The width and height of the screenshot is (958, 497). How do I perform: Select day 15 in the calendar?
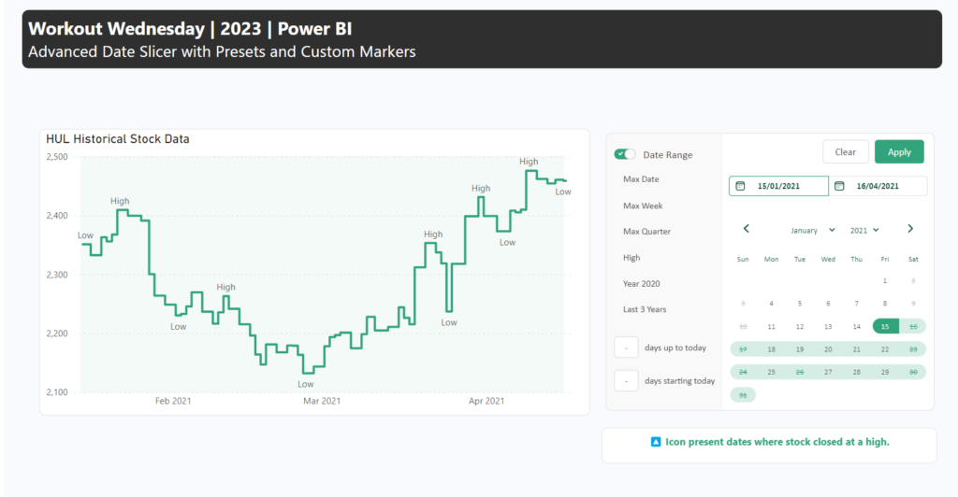pos(884,326)
